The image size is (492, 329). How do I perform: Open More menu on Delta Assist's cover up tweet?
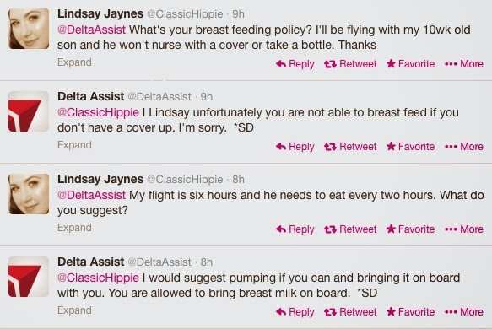point(464,147)
